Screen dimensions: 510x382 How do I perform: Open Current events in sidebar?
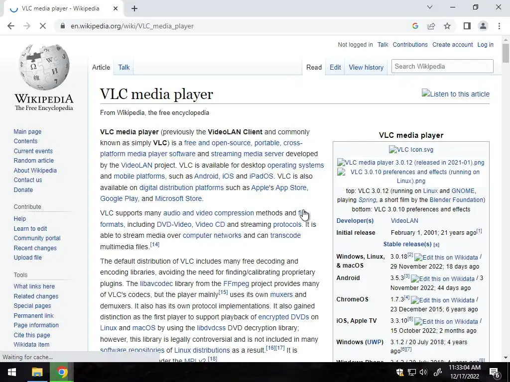pyautogui.click(x=33, y=151)
